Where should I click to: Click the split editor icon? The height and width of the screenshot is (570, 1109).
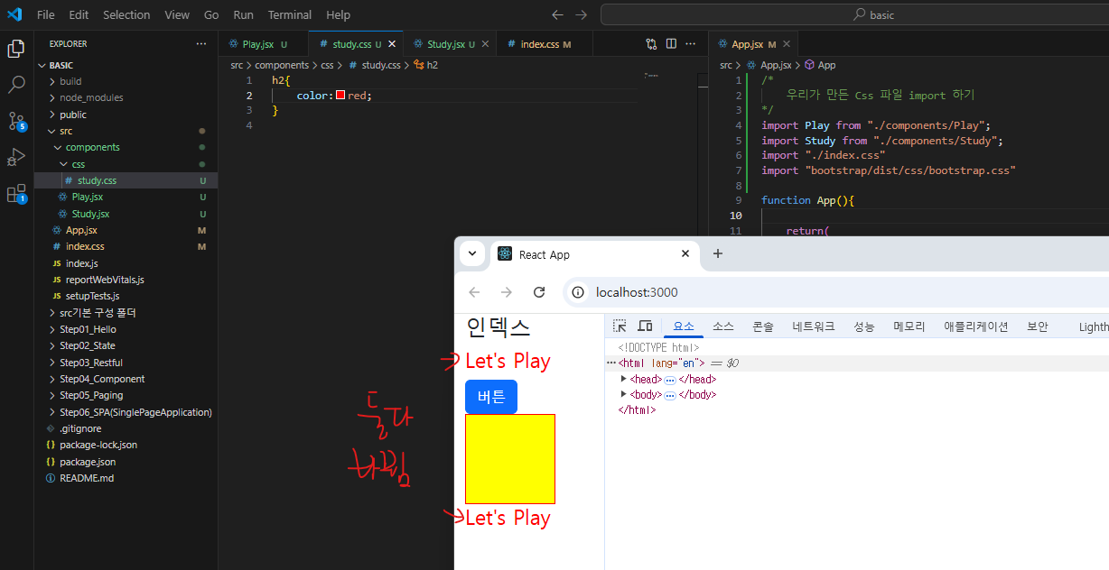671,43
